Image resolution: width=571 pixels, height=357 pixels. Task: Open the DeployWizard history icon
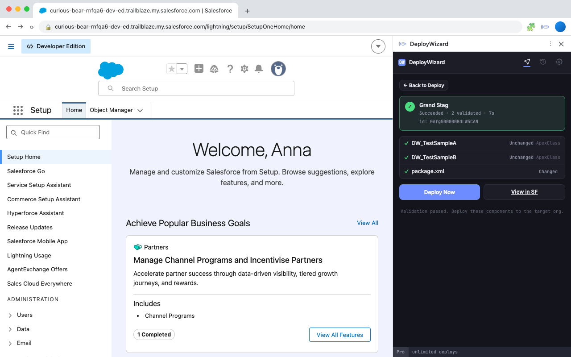pyautogui.click(x=543, y=62)
